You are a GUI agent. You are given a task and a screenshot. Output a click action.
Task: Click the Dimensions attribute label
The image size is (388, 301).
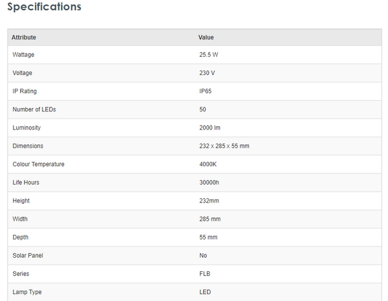28,146
